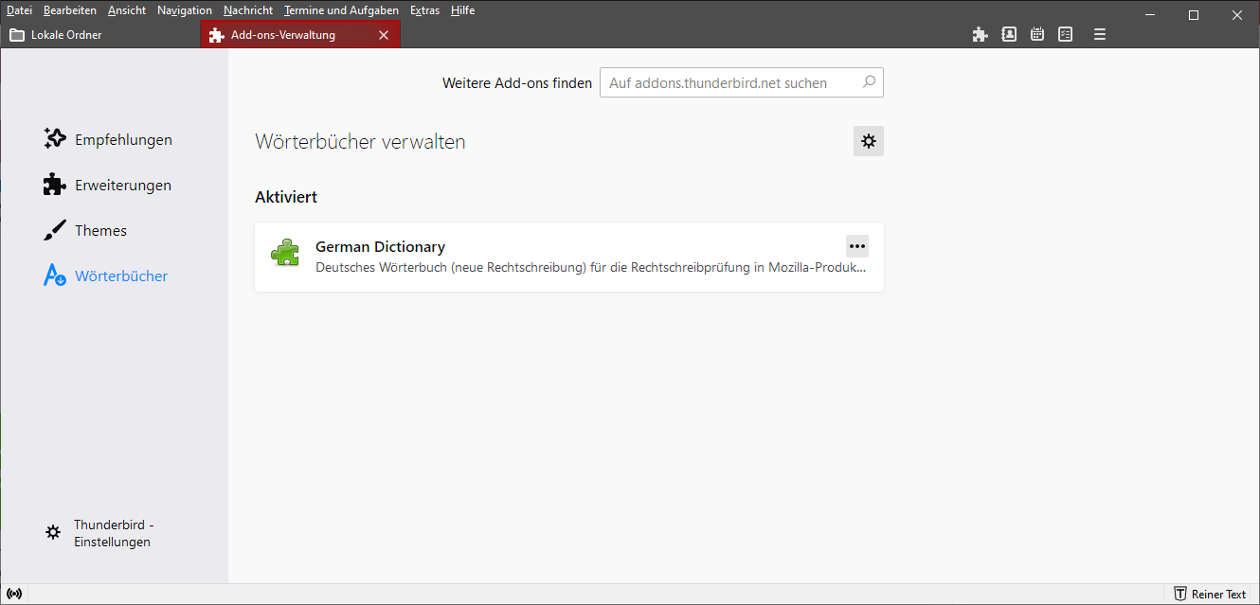Open the gear tools menu for add-ons
The width and height of the screenshot is (1260, 605).
coord(868,141)
